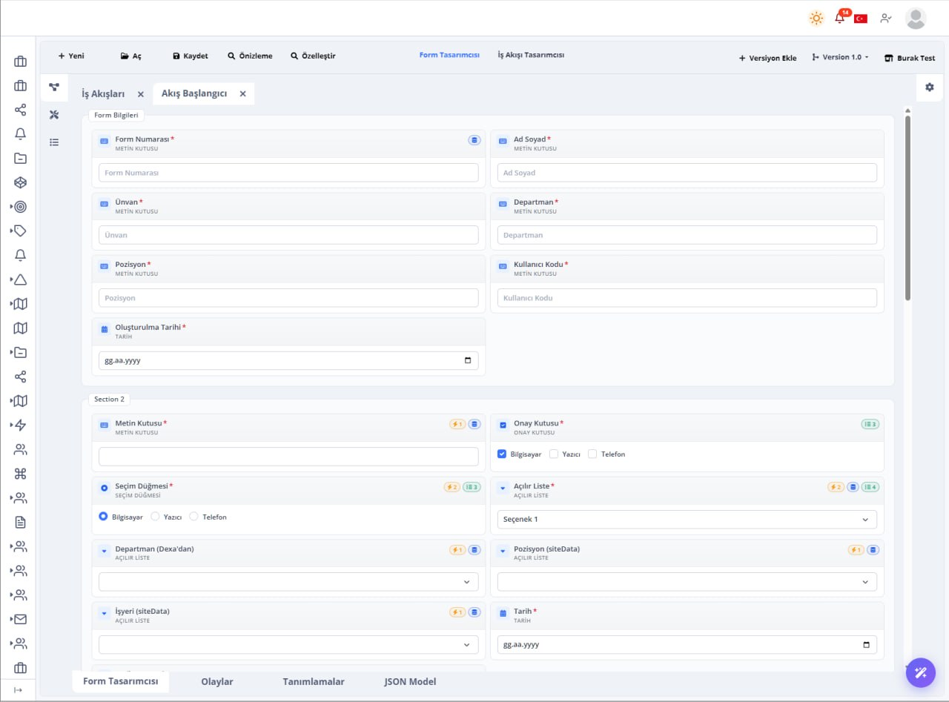The width and height of the screenshot is (949, 702).
Task: Open the tools wrench panel icon
Action: tap(54, 114)
